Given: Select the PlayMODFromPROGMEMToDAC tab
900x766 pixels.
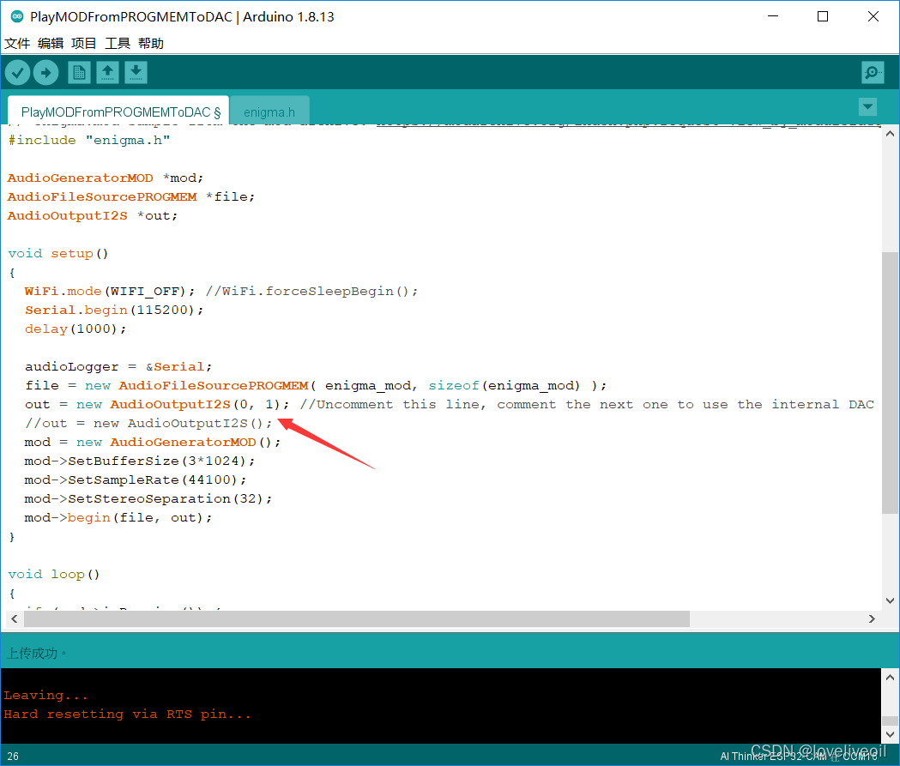Looking at the screenshot, I should (x=120, y=112).
